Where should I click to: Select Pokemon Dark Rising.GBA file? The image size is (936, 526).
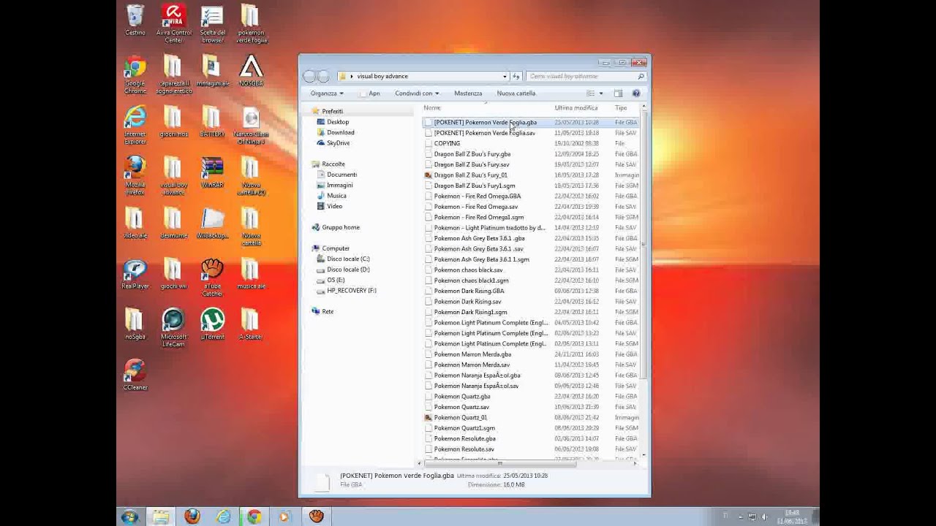[x=469, y=291]
